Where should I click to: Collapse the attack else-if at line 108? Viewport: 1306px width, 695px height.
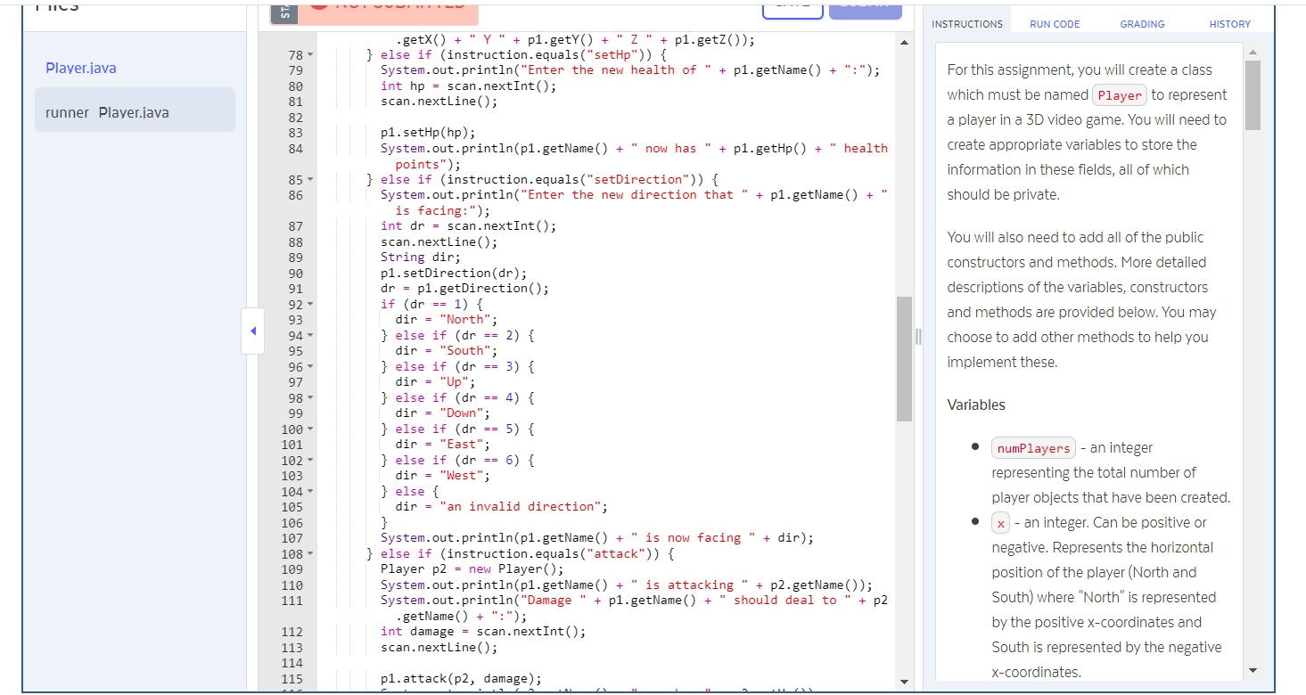point(311,553)
